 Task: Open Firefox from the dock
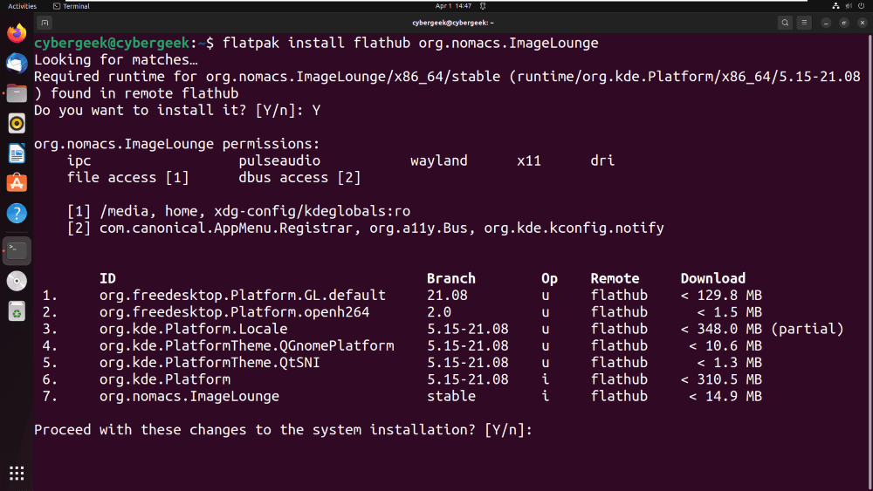pyautogui.click(x=17, y=33)
